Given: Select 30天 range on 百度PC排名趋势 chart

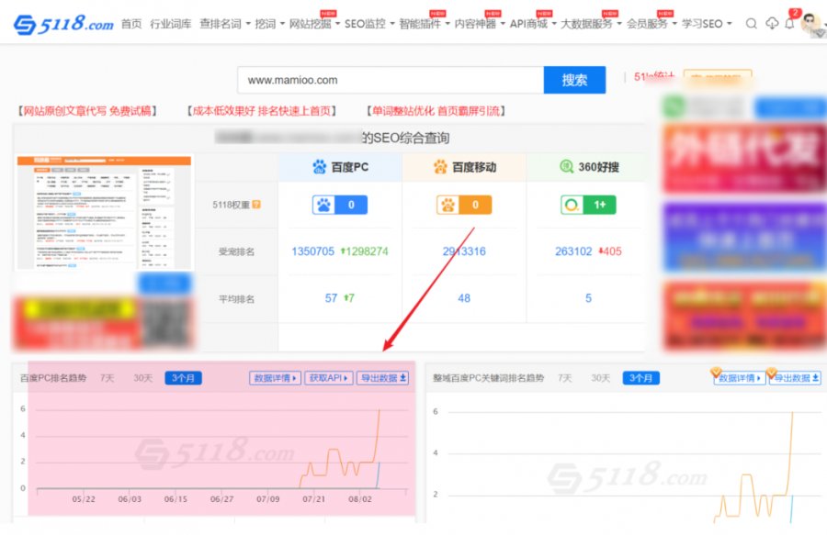Looking at the screenshot, I should (x=142, y=378).
